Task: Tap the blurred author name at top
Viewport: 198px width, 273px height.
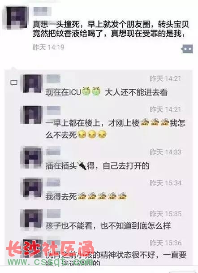Action: click(x=43, y=12)
